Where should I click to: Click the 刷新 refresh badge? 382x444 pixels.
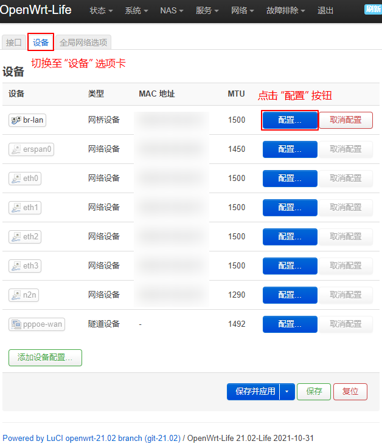pos(373,9)
